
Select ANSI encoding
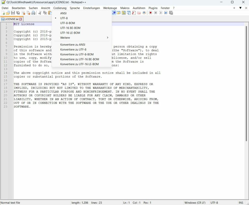pyautogui.click(x=63, y=13)
